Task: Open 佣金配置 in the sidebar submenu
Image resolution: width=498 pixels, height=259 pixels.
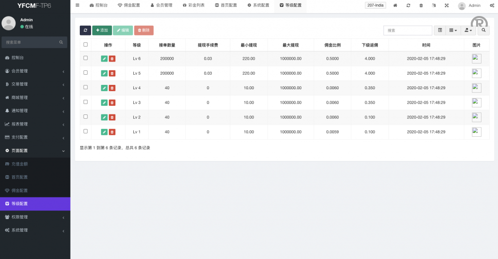Action: 19,191
